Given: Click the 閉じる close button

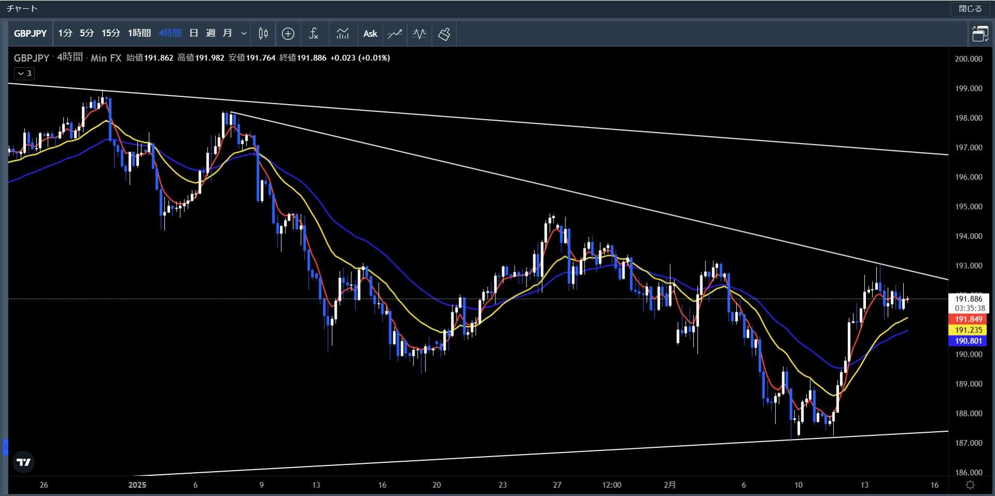Looking at the screenshot, I should click(970, 9).
